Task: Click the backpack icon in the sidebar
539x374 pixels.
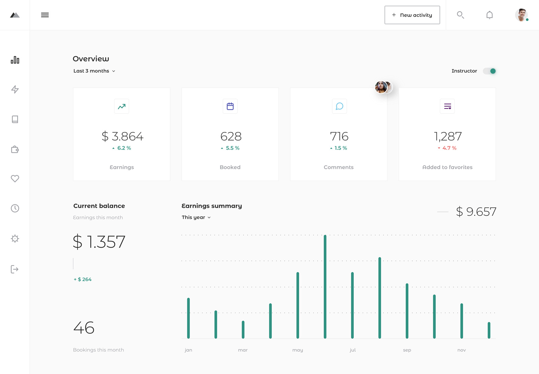Action: 15,149
